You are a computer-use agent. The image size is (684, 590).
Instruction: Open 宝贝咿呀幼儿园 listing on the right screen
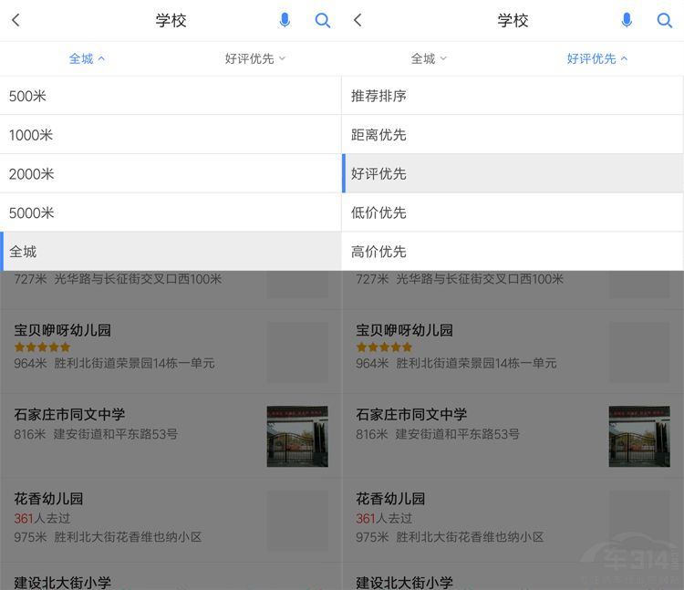click(x=474, y=346)
